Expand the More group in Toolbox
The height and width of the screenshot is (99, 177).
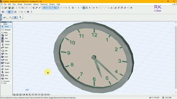2,83
